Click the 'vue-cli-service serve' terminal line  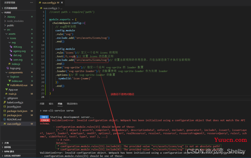pyautogui.click(x=57, y=110)
